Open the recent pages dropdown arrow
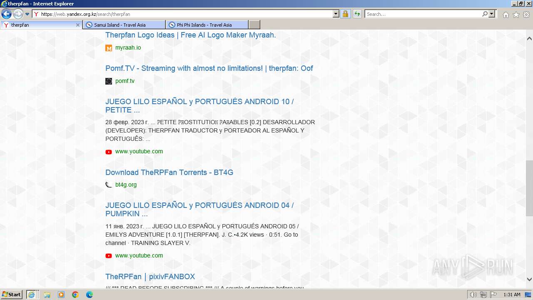 click(27, 14)
